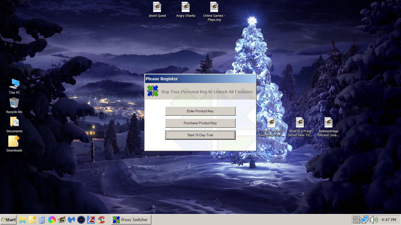Select the Downloads folder on the desktop
Viewport: 401px width, 225px height.
click(x=14, y=144)
